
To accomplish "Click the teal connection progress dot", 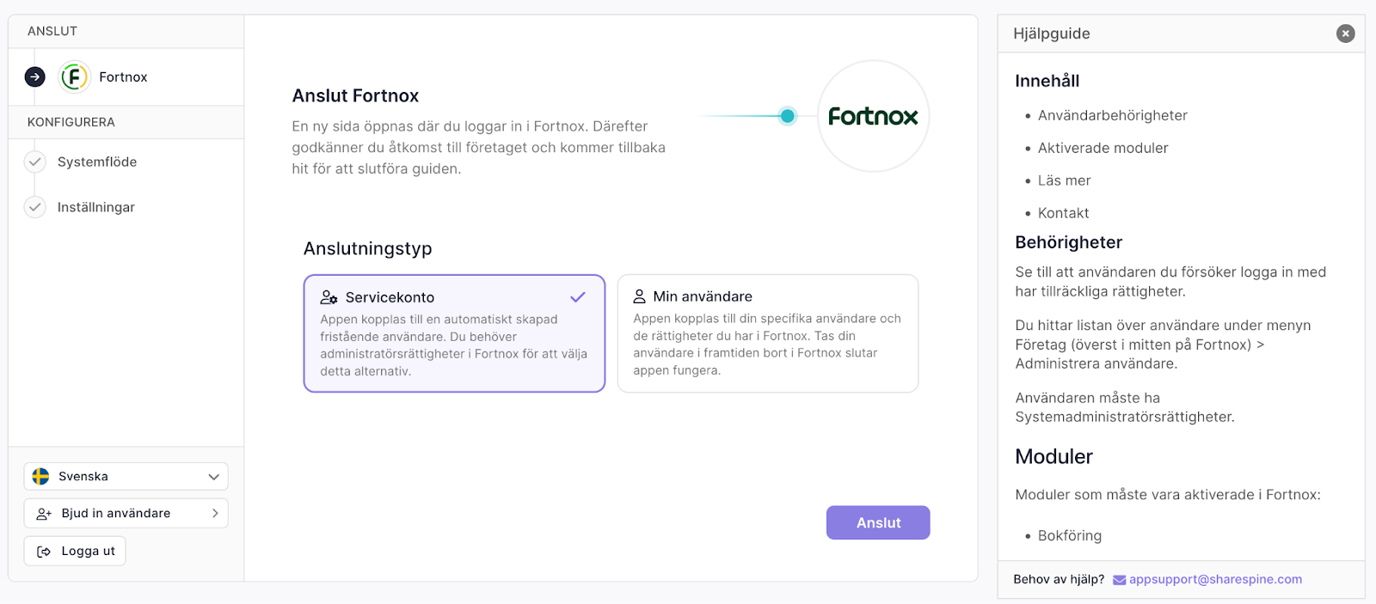I will point(787,116).
